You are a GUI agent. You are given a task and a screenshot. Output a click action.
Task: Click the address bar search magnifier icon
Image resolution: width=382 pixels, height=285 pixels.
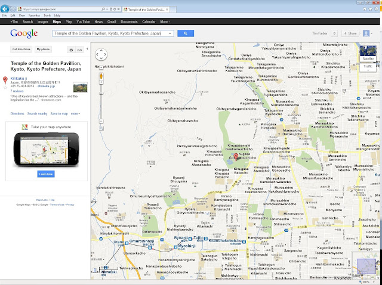point(103,9)
